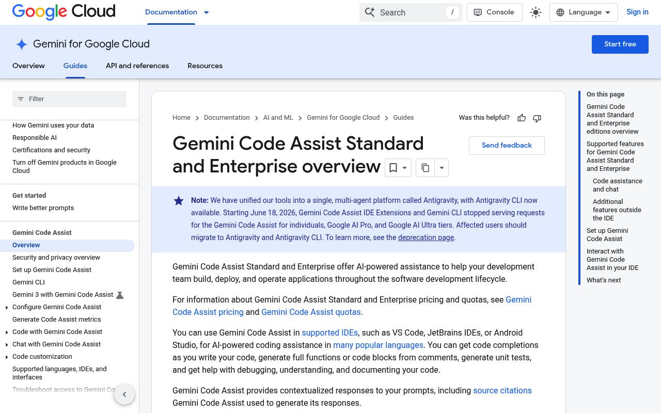Viewport: 661px width, 413px height.
Task: Click the Start free button
Action: coord(620,44)
